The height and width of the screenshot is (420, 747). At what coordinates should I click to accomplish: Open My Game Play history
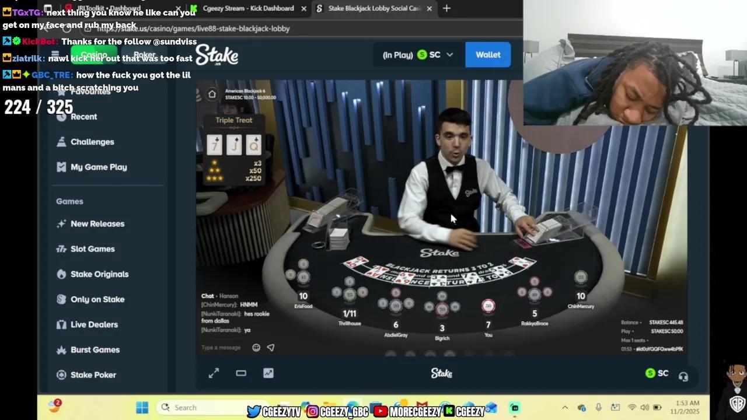coord(99,167)
